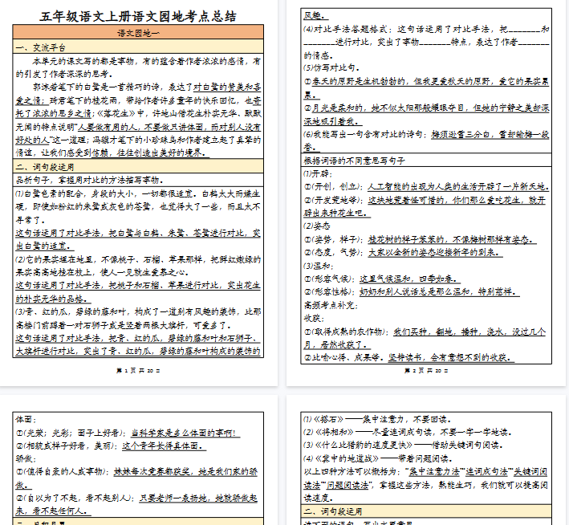Select the ⑵姿态 entry on page two

pos(319,226)
